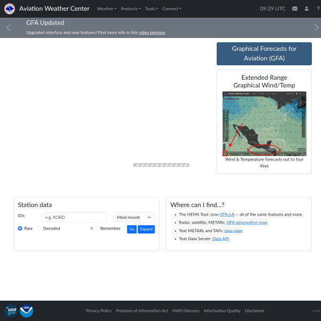Open the data page link

click(x=233, y=231)
